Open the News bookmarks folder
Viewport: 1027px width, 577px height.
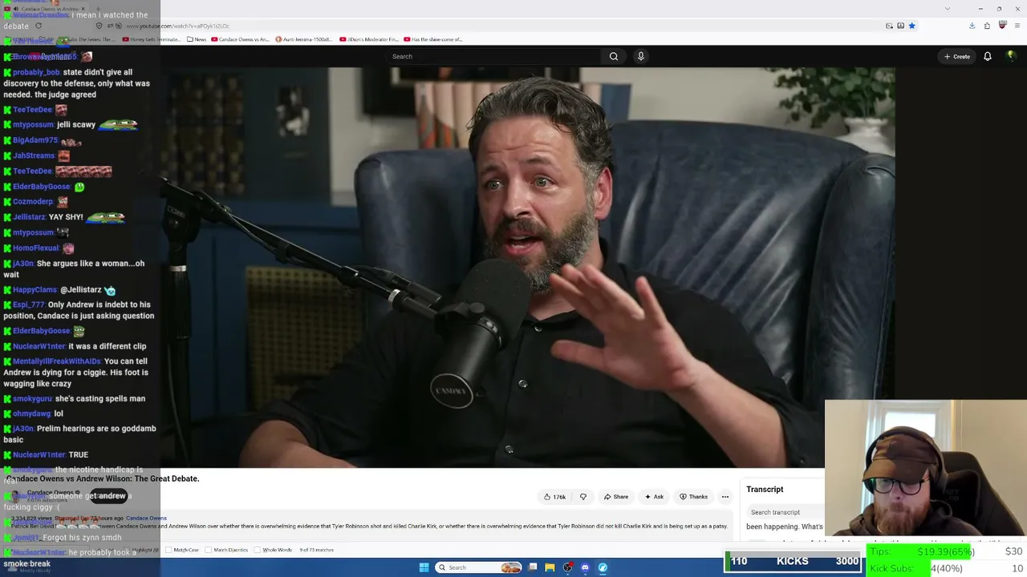coord(197,39)
